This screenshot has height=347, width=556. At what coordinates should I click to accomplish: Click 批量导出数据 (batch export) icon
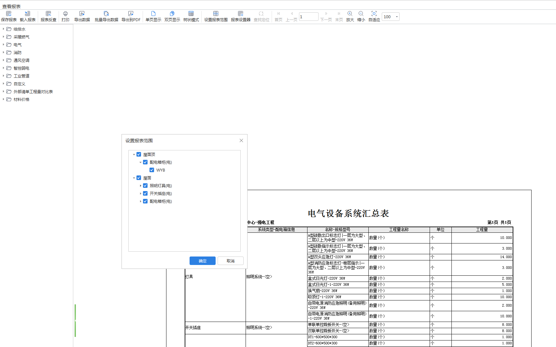(x=107, y=14)
